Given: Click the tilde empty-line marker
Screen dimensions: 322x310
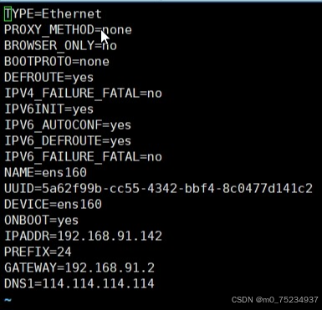Looking at the screenshot, I should pos(8,300).
